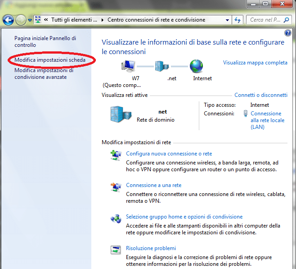This screenshot has width=296, height=269.
Task: Open 'Pagina iniziale Pannello di controllo'
Action: pos(45,41)
